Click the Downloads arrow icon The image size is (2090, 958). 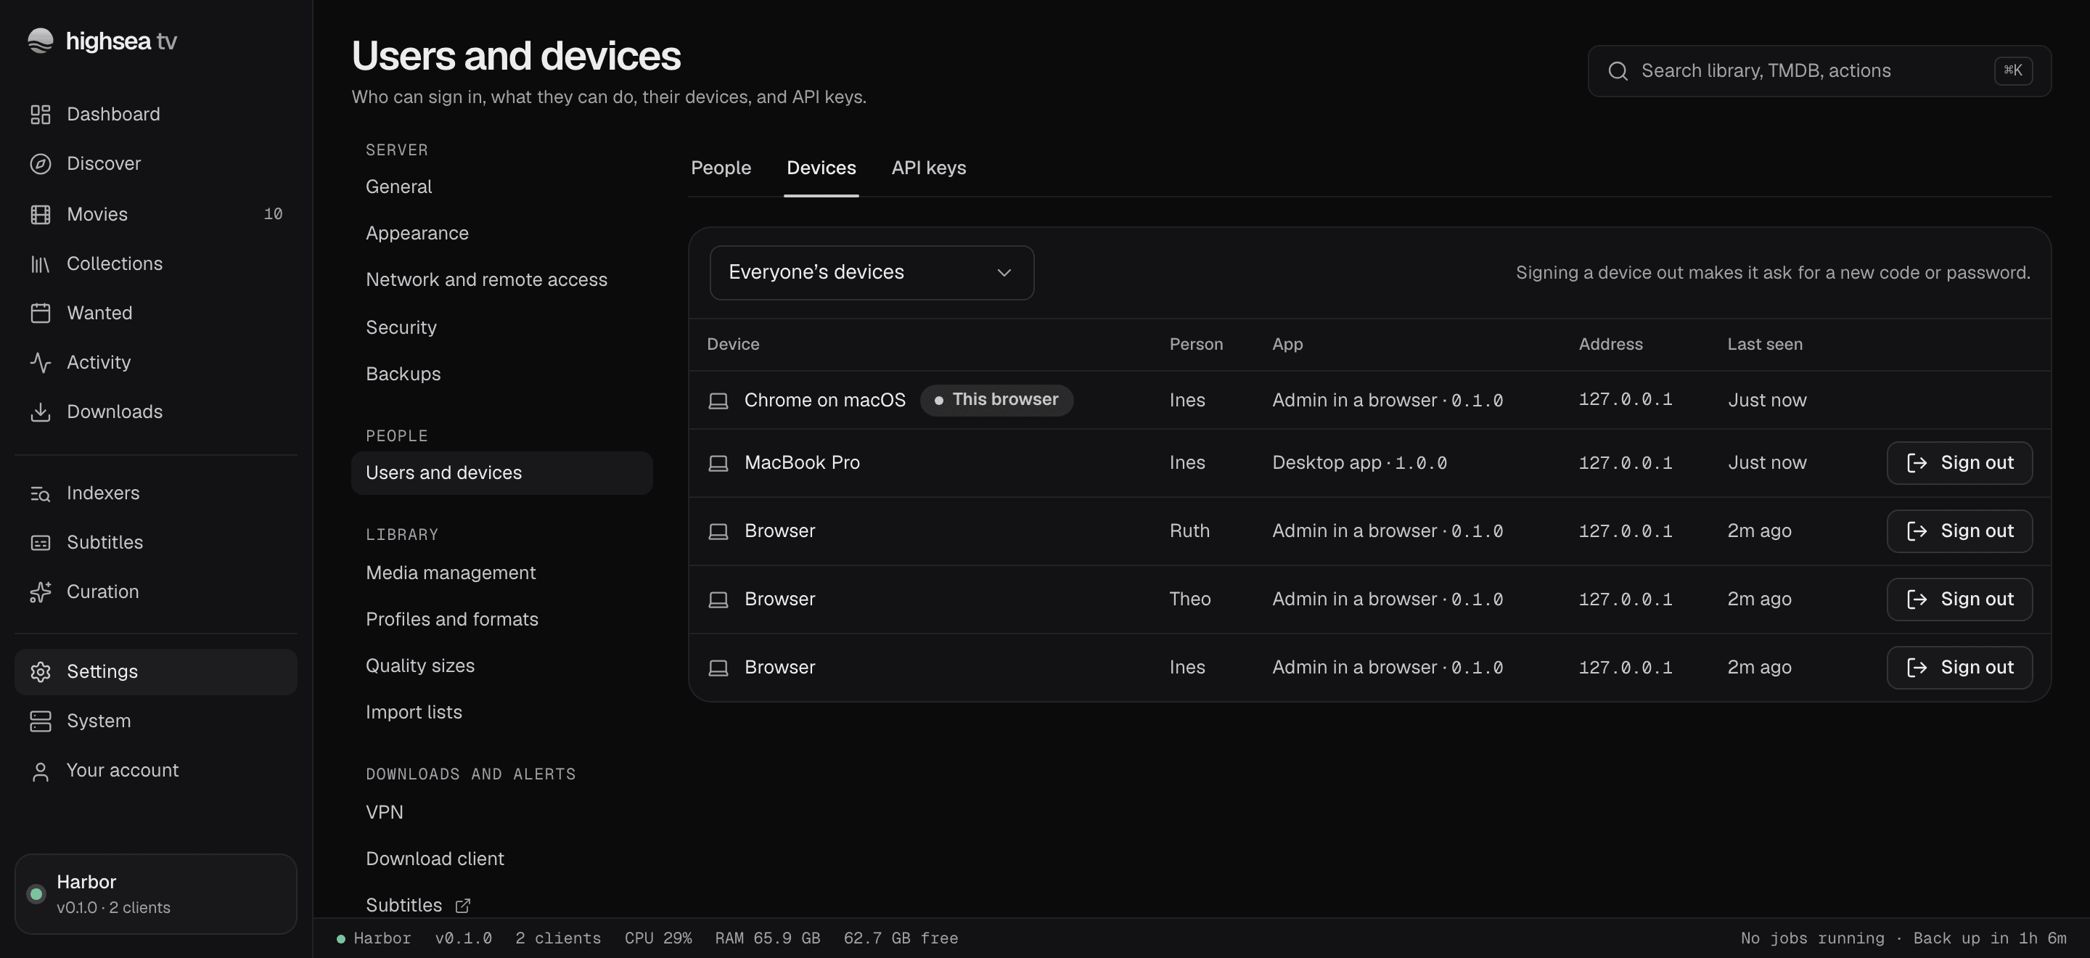[41, 412]
